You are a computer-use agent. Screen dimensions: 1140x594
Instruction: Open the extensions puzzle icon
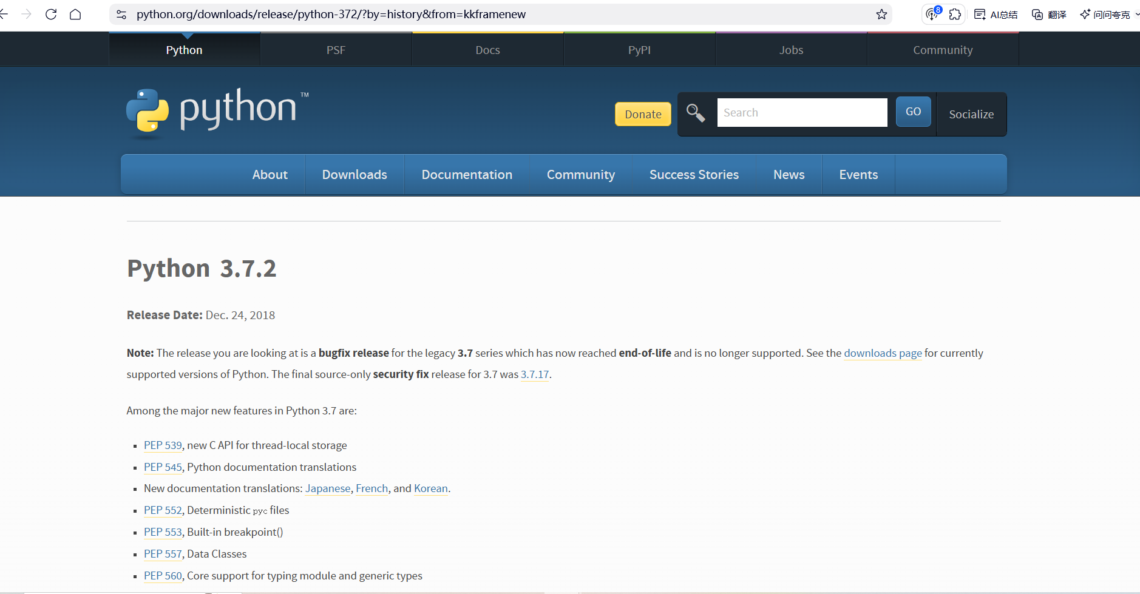pos(955,15)
